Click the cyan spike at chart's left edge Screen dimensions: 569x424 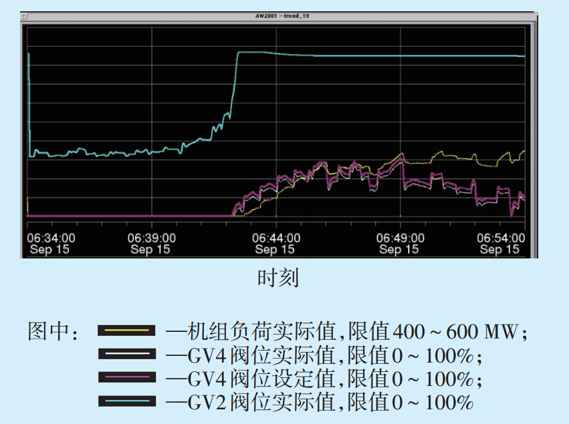click(29, 100)
